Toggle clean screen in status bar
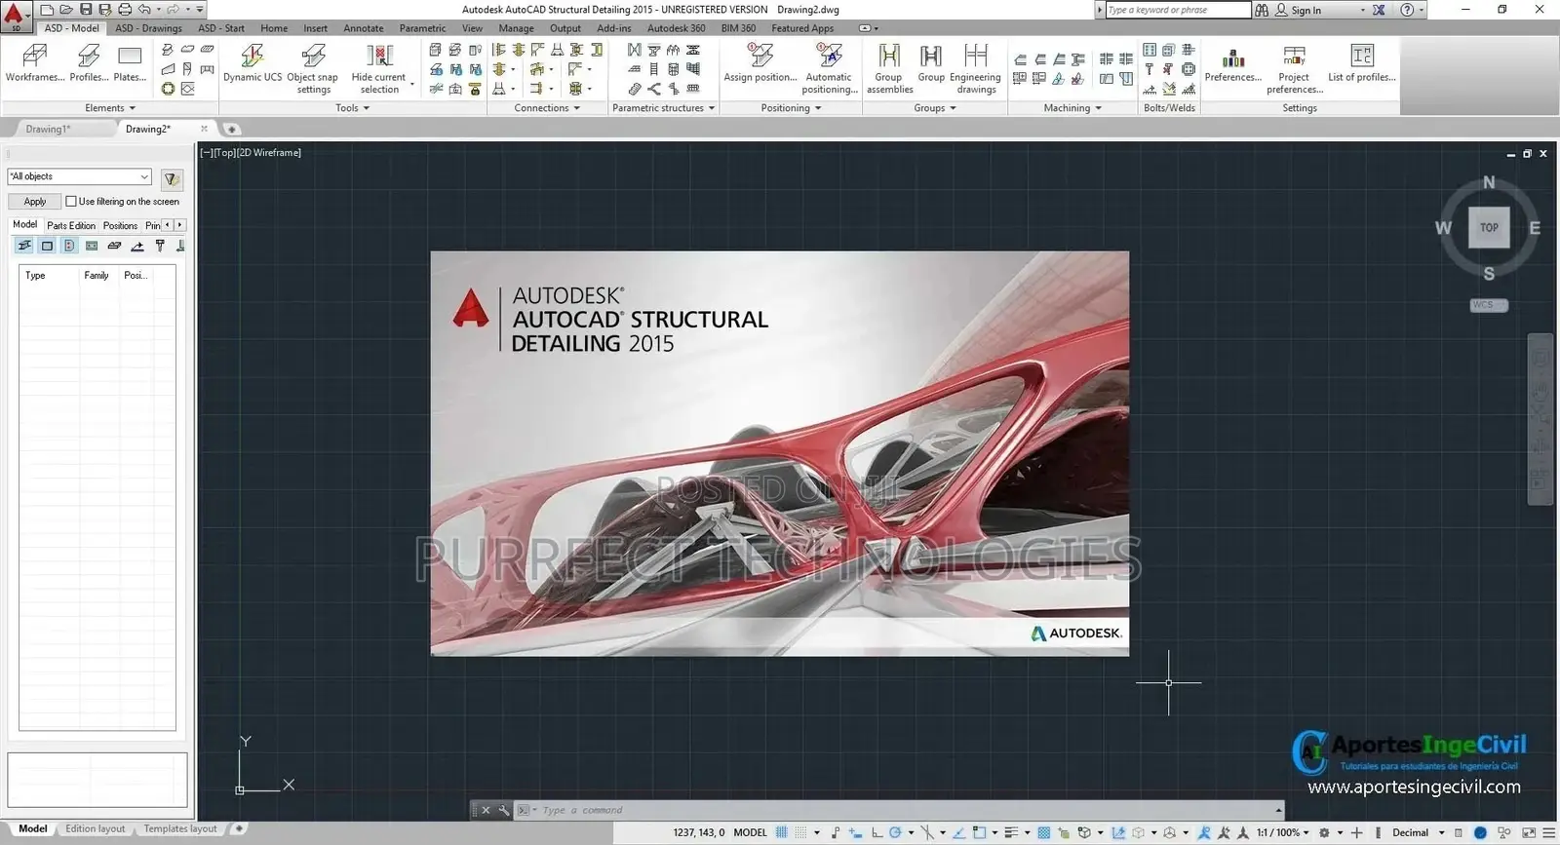1560x845 pixels. click(x=1528, y=832)
